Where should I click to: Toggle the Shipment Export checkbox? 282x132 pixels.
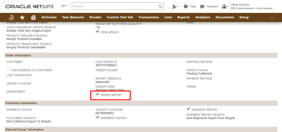[97, 117]
